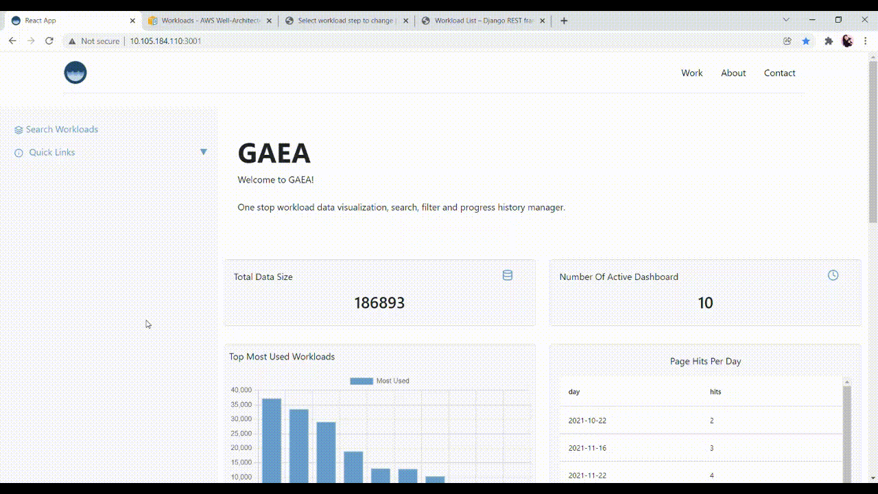Viewport: 878px width, 494px height.
Task: Click the 186893 total data size value
Action: coord(379,303)
